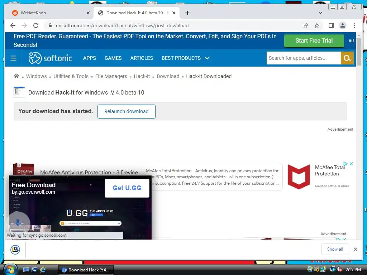
Task: Click the Get U.GG button
Action: tap(127, 188)
